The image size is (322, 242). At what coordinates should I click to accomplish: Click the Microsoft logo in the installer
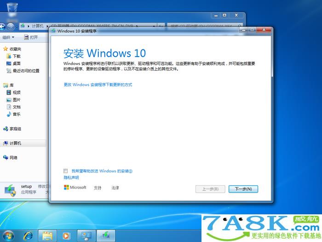(x=75, y=187)
